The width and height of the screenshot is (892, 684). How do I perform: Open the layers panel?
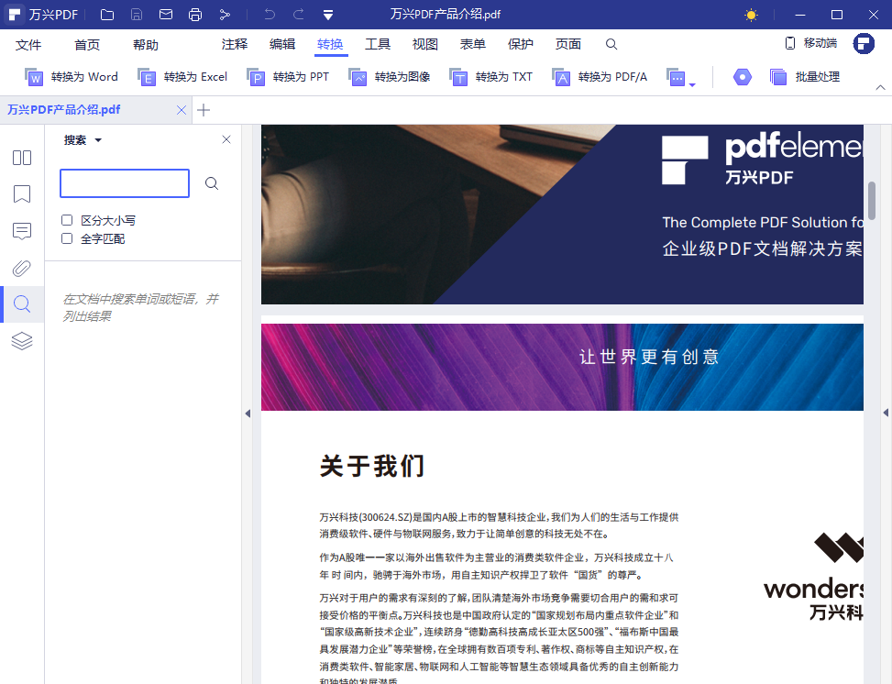pos(21,341)
